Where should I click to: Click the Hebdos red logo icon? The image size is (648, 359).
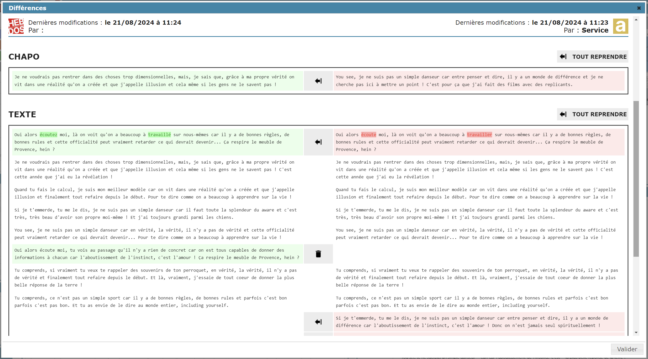16,26
